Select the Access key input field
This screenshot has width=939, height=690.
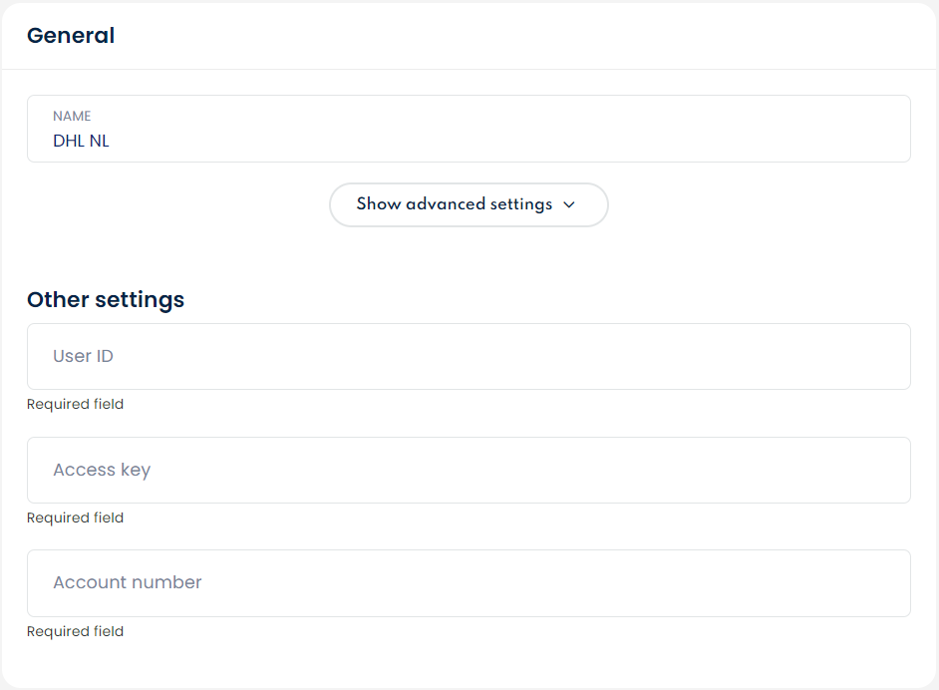point(469,470)
